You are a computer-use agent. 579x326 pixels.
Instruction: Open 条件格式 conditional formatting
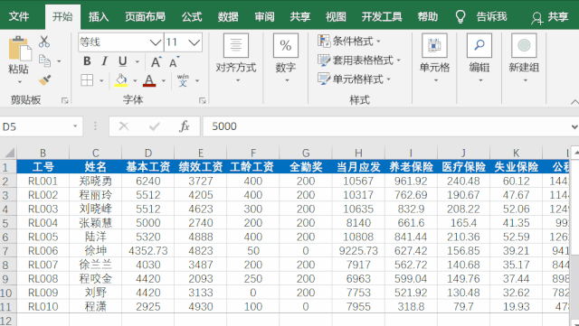tap(349, 41)
